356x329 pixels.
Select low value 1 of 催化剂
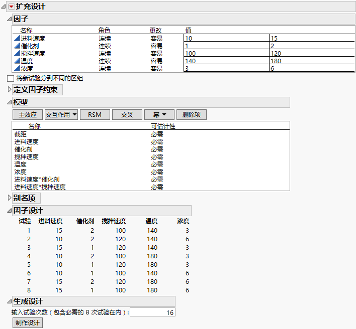[x=226, y=46]
